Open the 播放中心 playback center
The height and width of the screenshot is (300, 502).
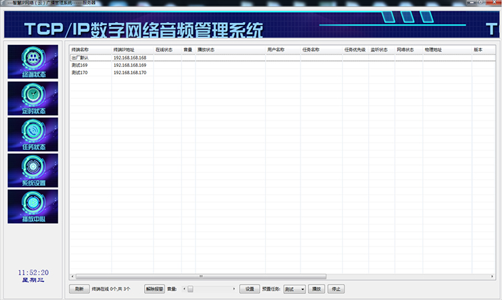coord(33,206)
